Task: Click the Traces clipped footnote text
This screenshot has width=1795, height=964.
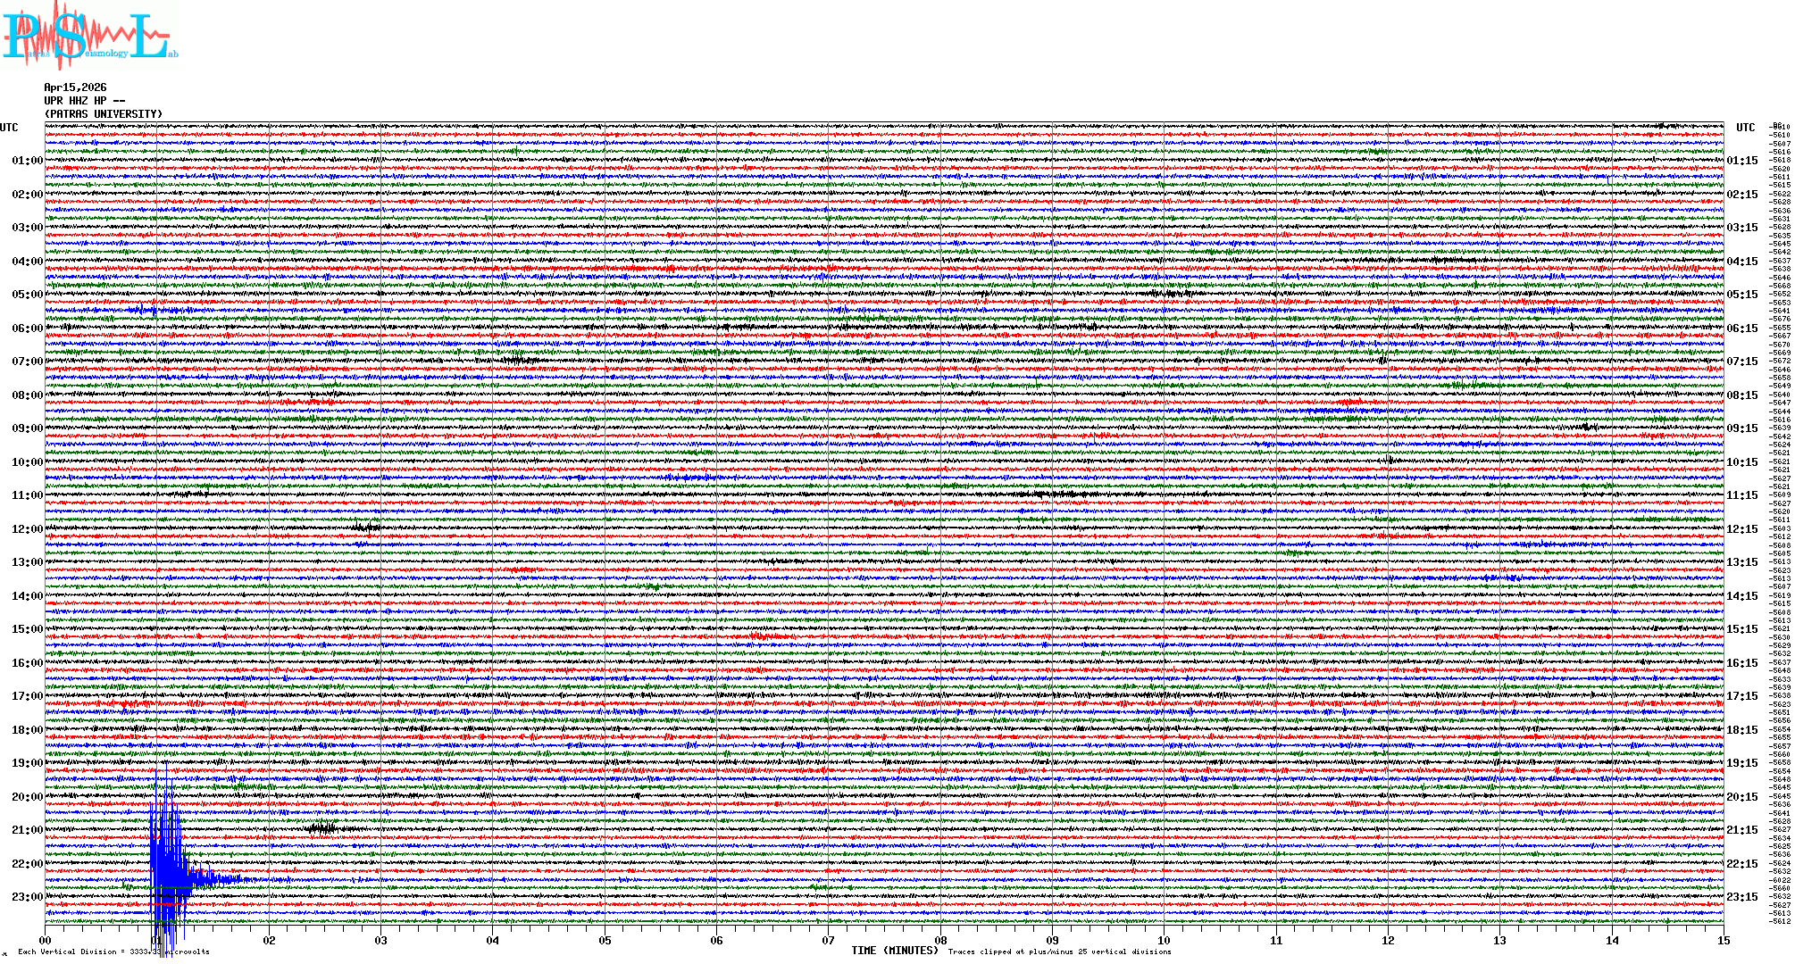Action: [1059, 952]
